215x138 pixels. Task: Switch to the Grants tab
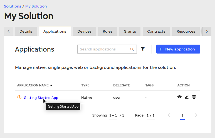(x=130, y=31)
